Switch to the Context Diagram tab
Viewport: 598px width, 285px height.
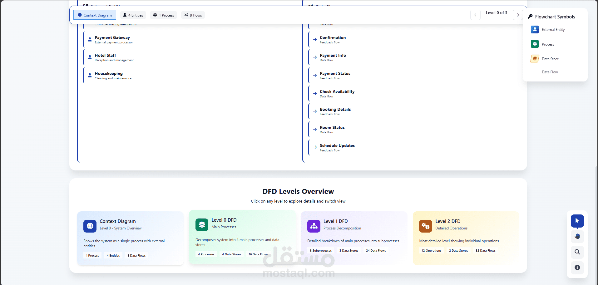pyautogui.click(x=95, y=15)
